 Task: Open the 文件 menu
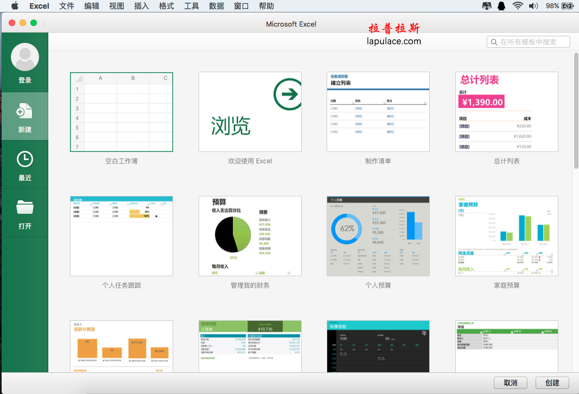coord(66,6)
